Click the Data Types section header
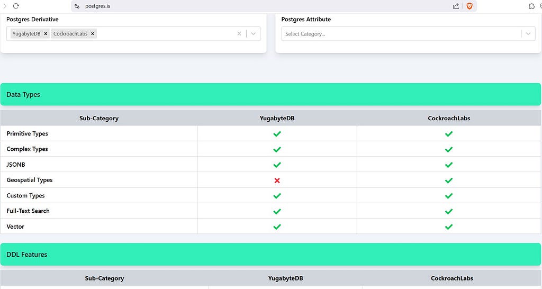542x289 pixels. (270, 94)
